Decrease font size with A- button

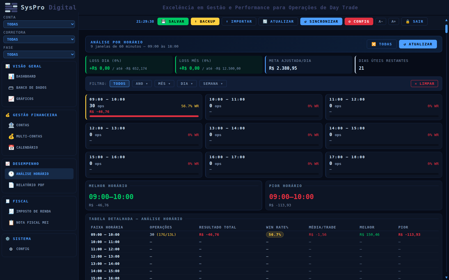[x=381, y=22]
